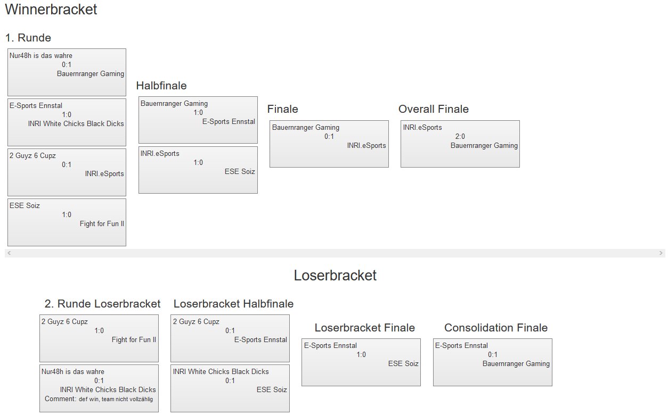
Task: Click the left arrow of the horizontal scrollbar
Action: [x=9, y=253]
